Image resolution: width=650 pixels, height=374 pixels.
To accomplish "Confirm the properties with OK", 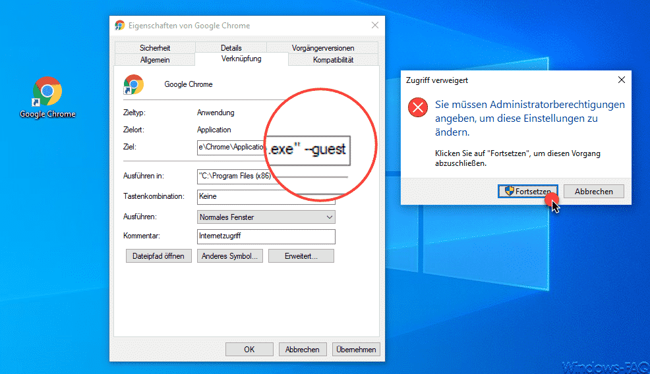I will [x=249, y=349].
